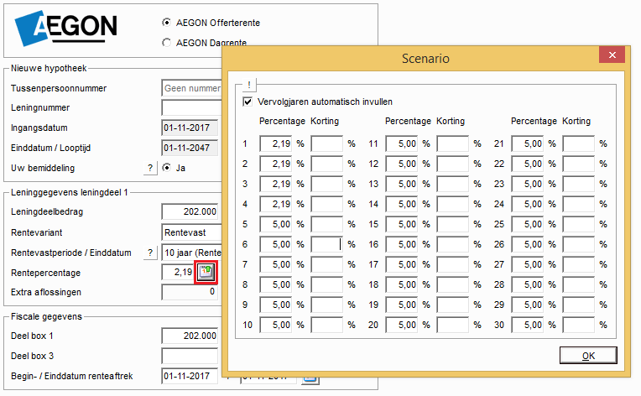Open the exclamation mark tab in Scenario dialog
This screenshot has width=641, height=396.
249,85
